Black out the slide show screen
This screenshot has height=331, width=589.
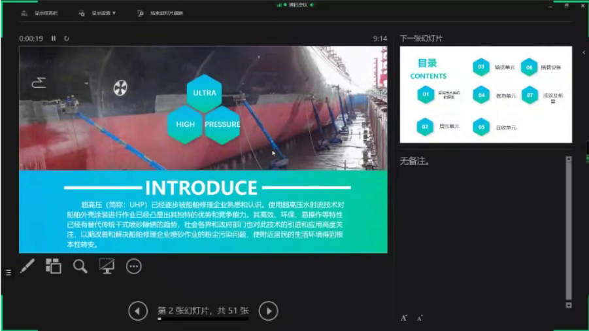(107, 266)
